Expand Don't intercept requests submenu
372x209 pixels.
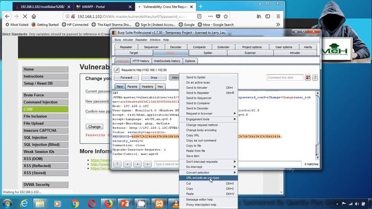coord(208,161)
